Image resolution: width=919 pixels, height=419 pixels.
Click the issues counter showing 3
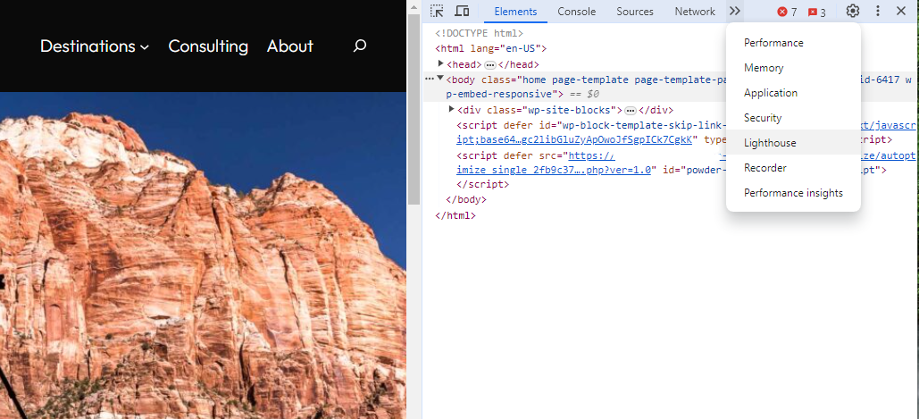tap(816, 12)
